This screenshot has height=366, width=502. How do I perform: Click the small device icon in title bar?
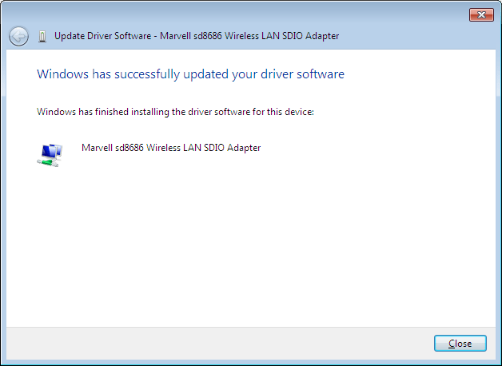point(42,36)
